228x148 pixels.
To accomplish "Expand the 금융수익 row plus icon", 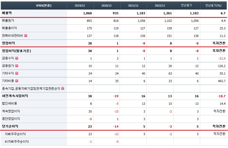I will coord(17,58).
